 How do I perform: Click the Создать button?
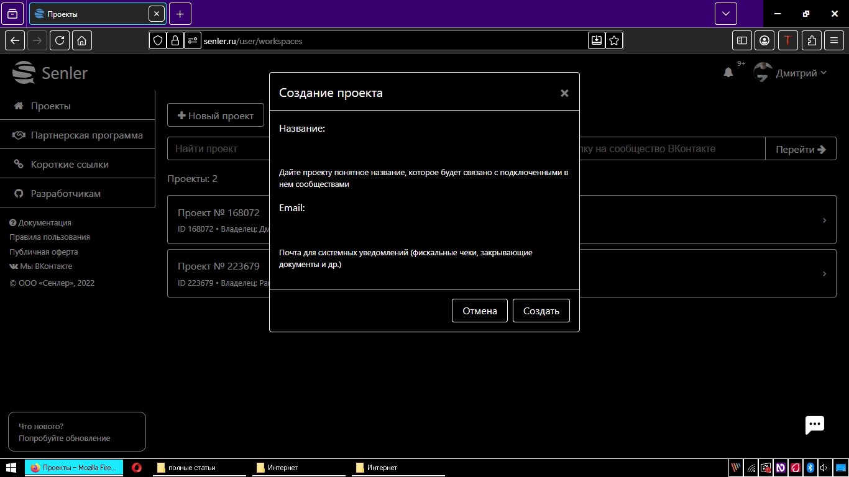tap(541, 311)
